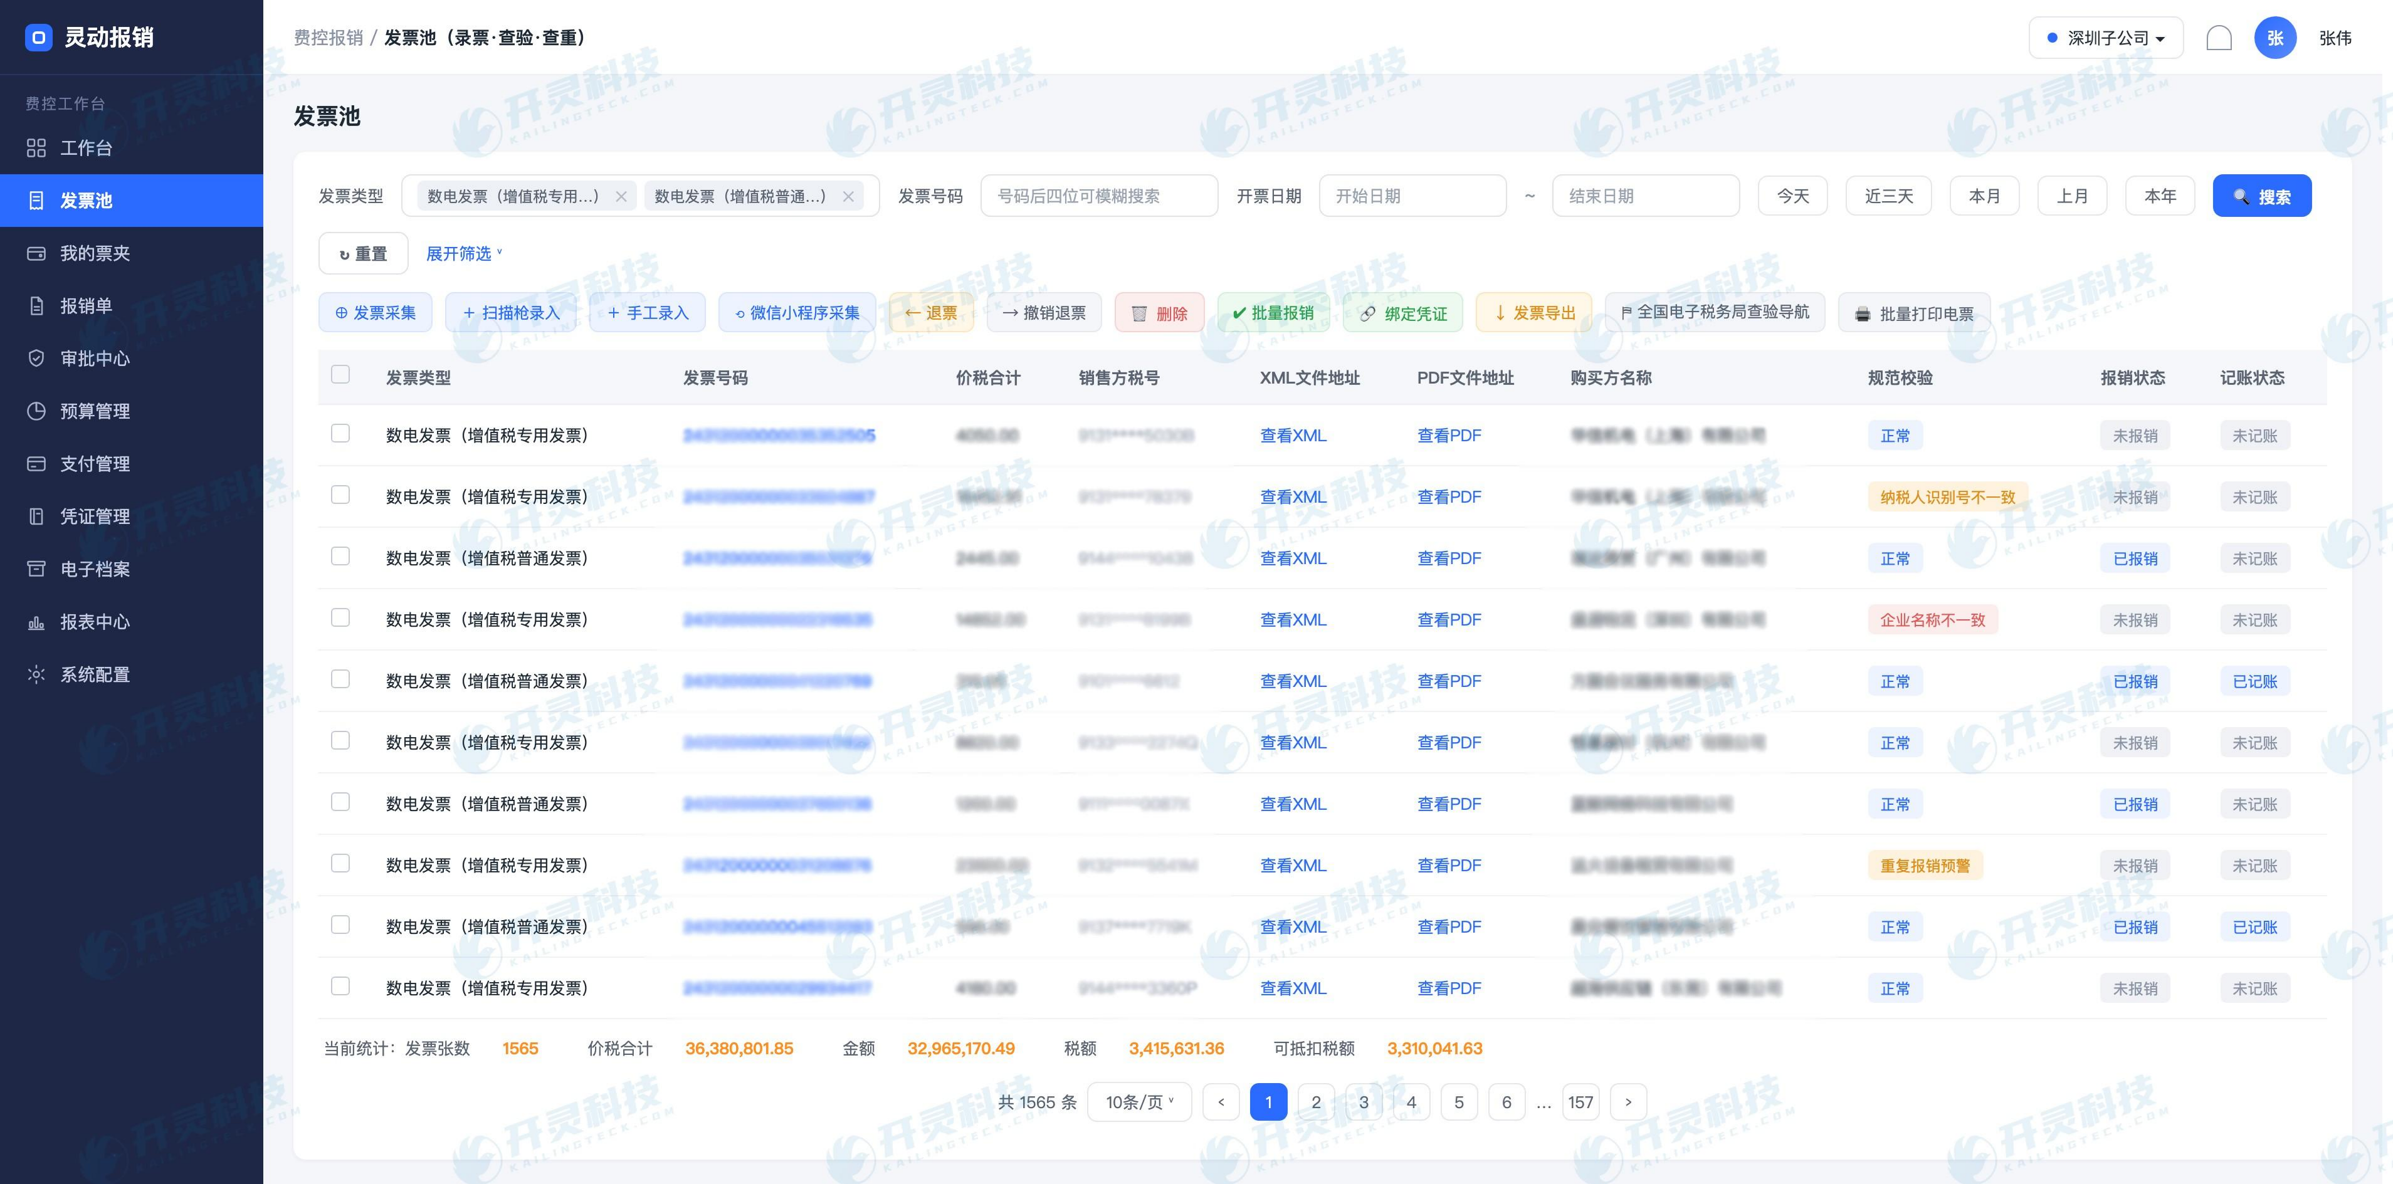Viewport: 2393px width, 1184px height.
Task: Click the 开始日期 date field
Action: click(x=1412, y=196)
